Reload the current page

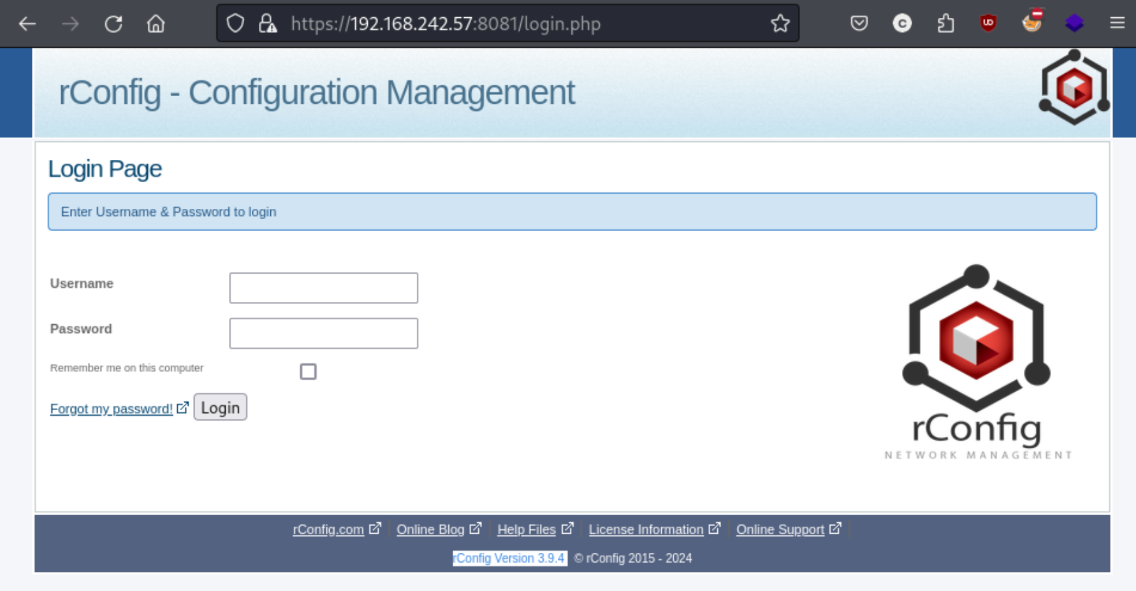pos(113,24)
